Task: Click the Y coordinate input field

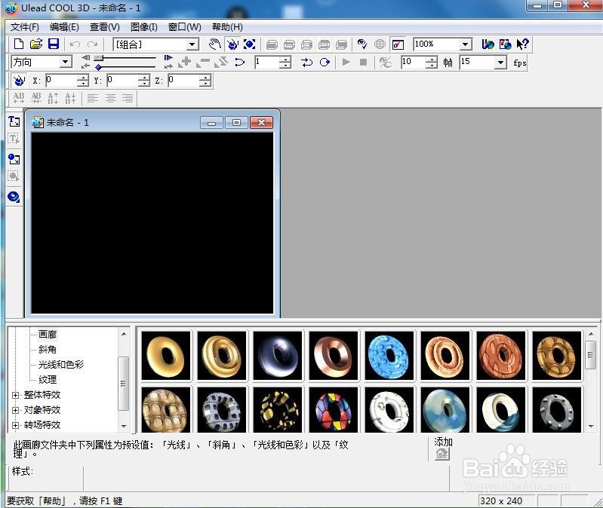Action: (x=122, y=80)
